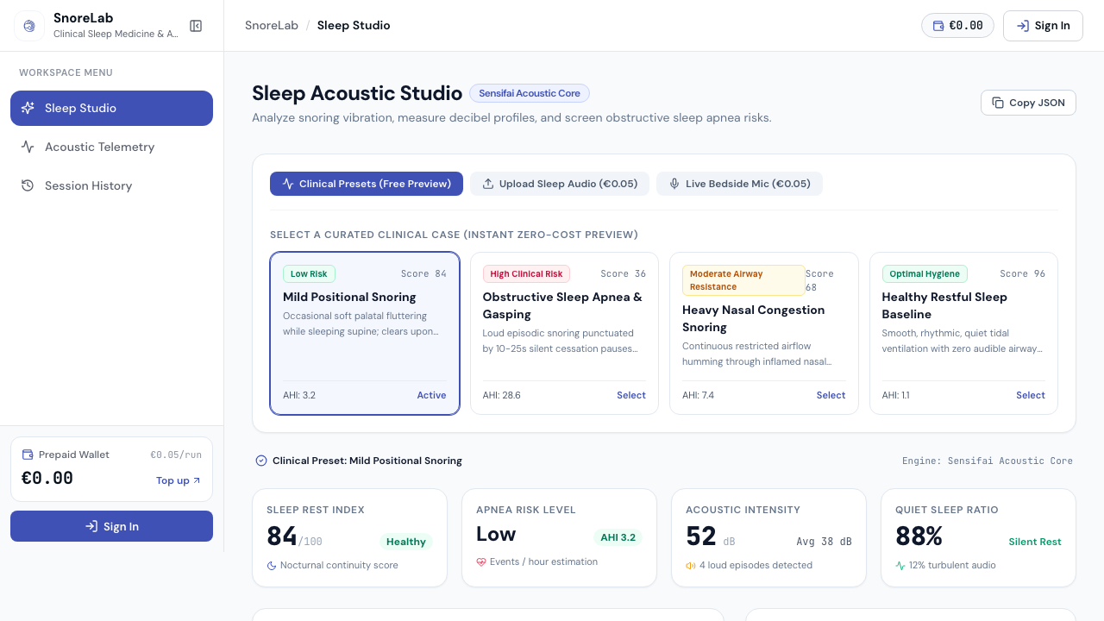
Task: Collapse the sidebar panel toggle icon
Action: coord(196,26)
